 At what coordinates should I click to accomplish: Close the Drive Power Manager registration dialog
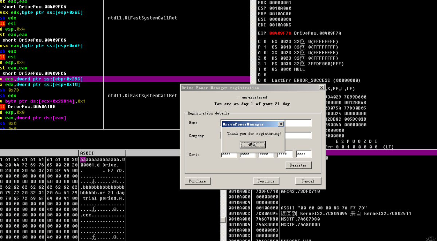321,88
